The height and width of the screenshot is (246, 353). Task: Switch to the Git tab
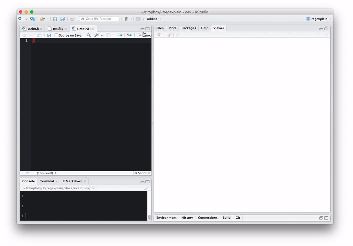pyautogui.click(x=238, y=218)
